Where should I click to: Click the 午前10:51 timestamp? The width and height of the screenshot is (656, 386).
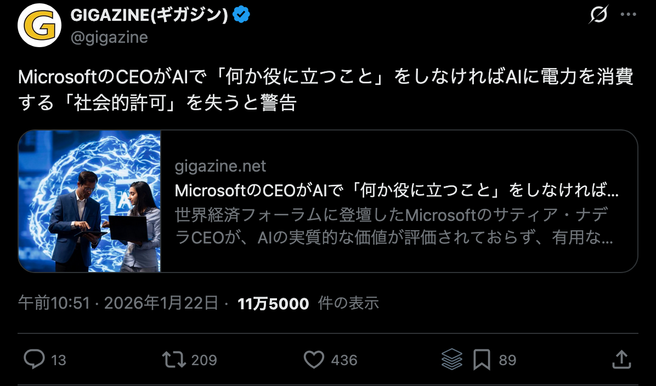pyautogui.click(x=54, y=303)
